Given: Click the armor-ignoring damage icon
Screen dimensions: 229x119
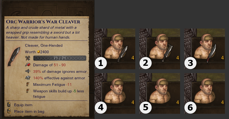Looking at the screenshot, I should tap(28, 71).
